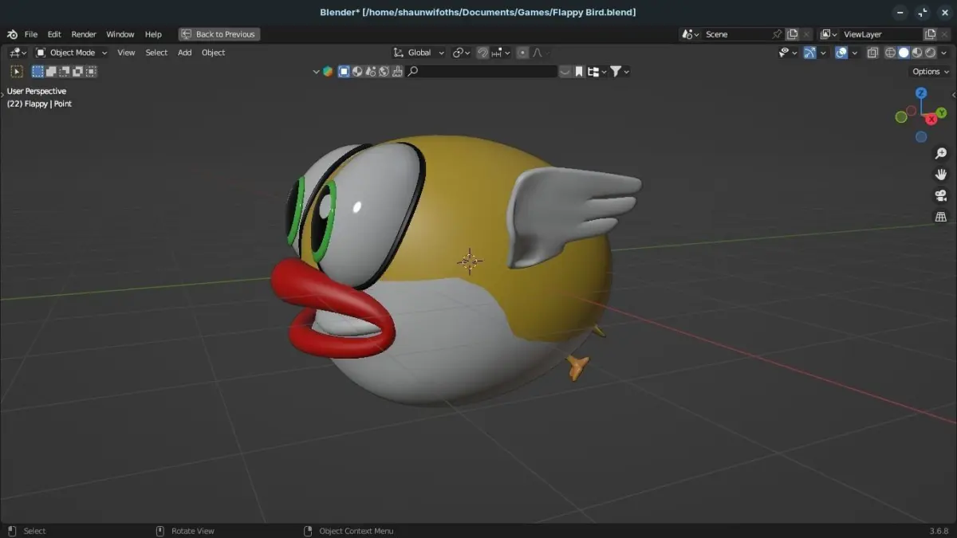The height and width of the screenshot is (538, 957).
Task: Click the New Scene duplicate icon
Action: click(x=793, y=34)
